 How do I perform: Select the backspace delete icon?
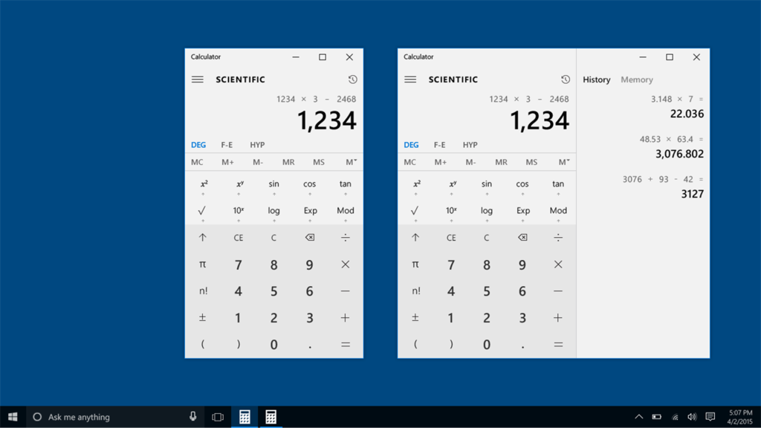pyautogui.click(x=309, y=237)
